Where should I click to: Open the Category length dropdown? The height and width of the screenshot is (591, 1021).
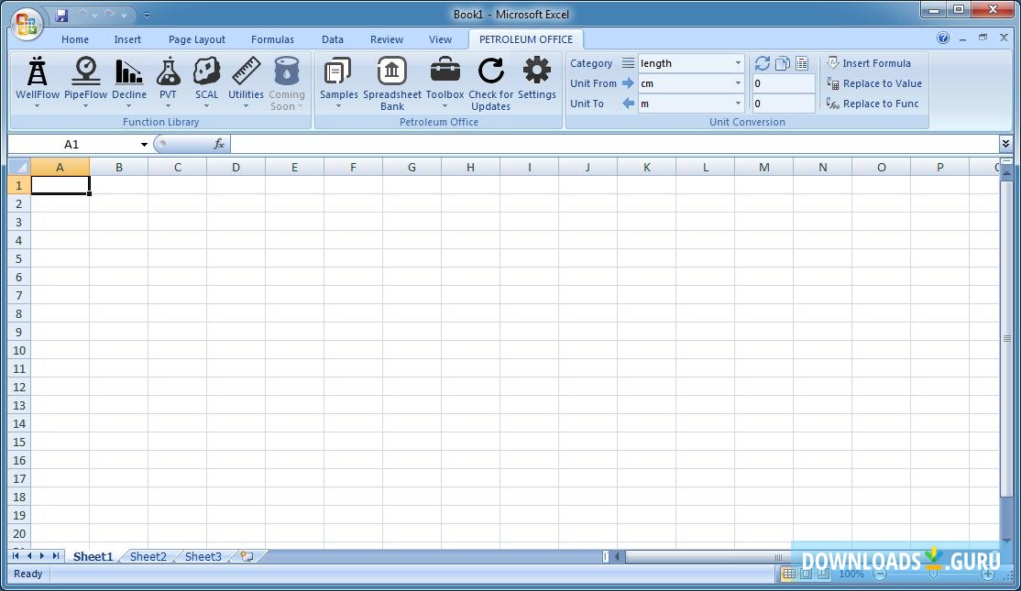(738, 63)
